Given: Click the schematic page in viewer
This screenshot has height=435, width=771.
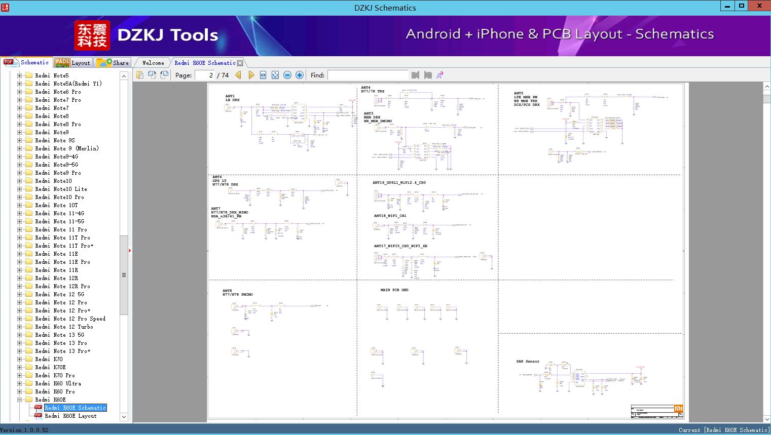Looking at the screenshot, I should coord(446,251).
